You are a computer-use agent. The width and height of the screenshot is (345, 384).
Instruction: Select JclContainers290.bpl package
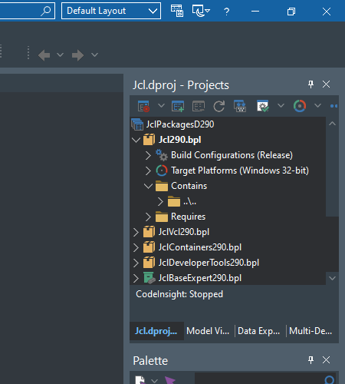click(200, 247)
